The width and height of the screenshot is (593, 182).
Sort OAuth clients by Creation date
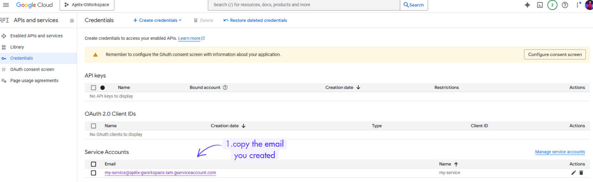(x=228, y=126)
